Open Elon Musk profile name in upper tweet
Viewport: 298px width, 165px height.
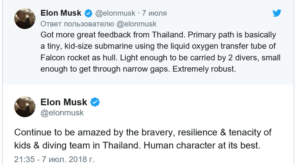tap(61, 13)
